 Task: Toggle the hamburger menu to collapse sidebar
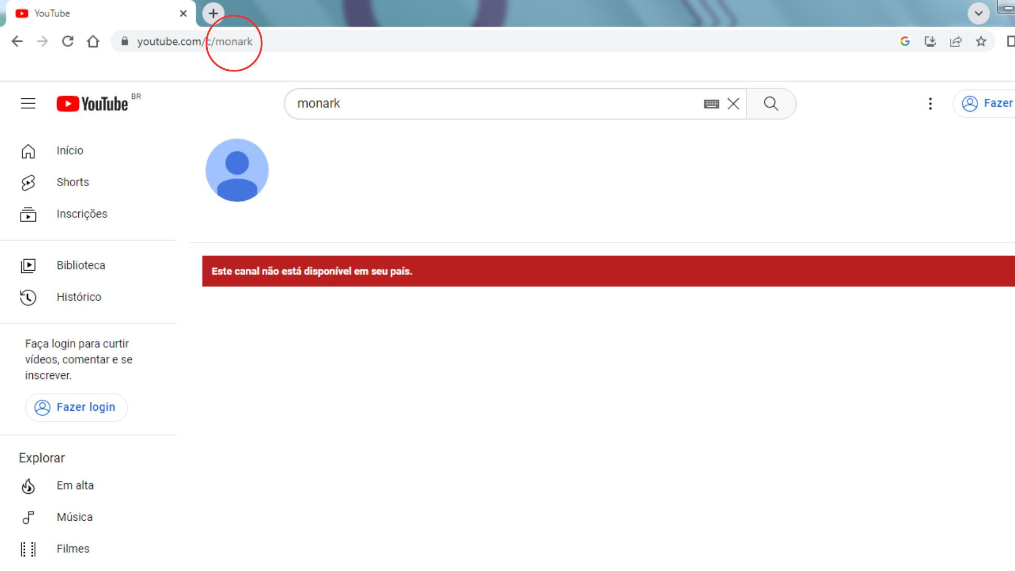tap(27, 104)
